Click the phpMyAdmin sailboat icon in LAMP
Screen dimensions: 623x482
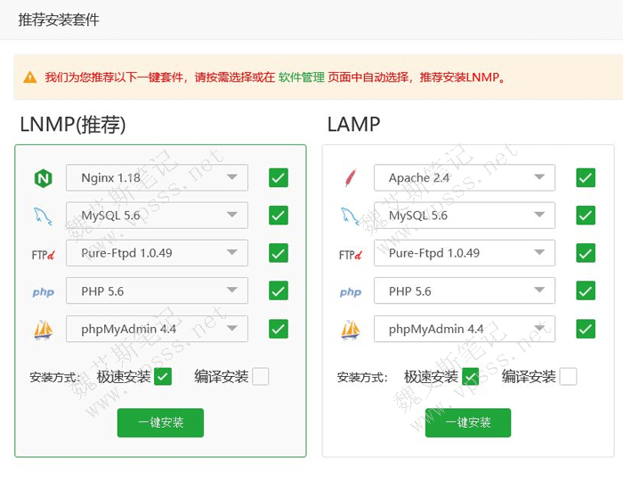351,330
